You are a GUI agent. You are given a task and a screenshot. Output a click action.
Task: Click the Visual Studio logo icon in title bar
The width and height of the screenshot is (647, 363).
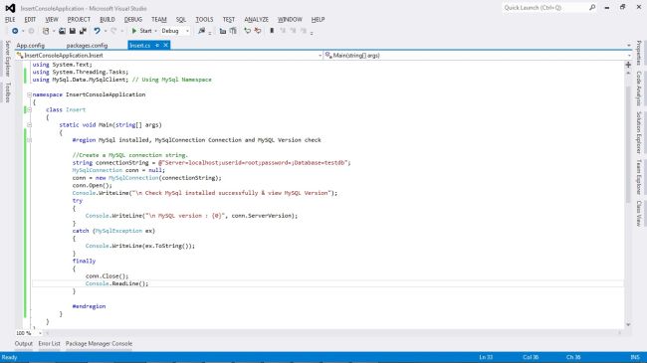10,8
